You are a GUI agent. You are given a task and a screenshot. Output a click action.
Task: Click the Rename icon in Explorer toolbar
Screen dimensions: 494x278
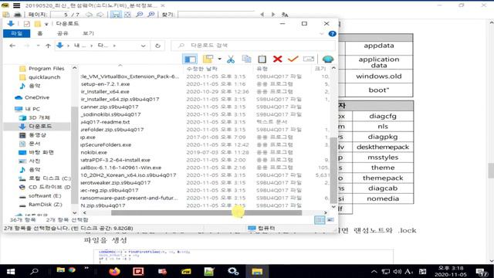pos(309,59)
